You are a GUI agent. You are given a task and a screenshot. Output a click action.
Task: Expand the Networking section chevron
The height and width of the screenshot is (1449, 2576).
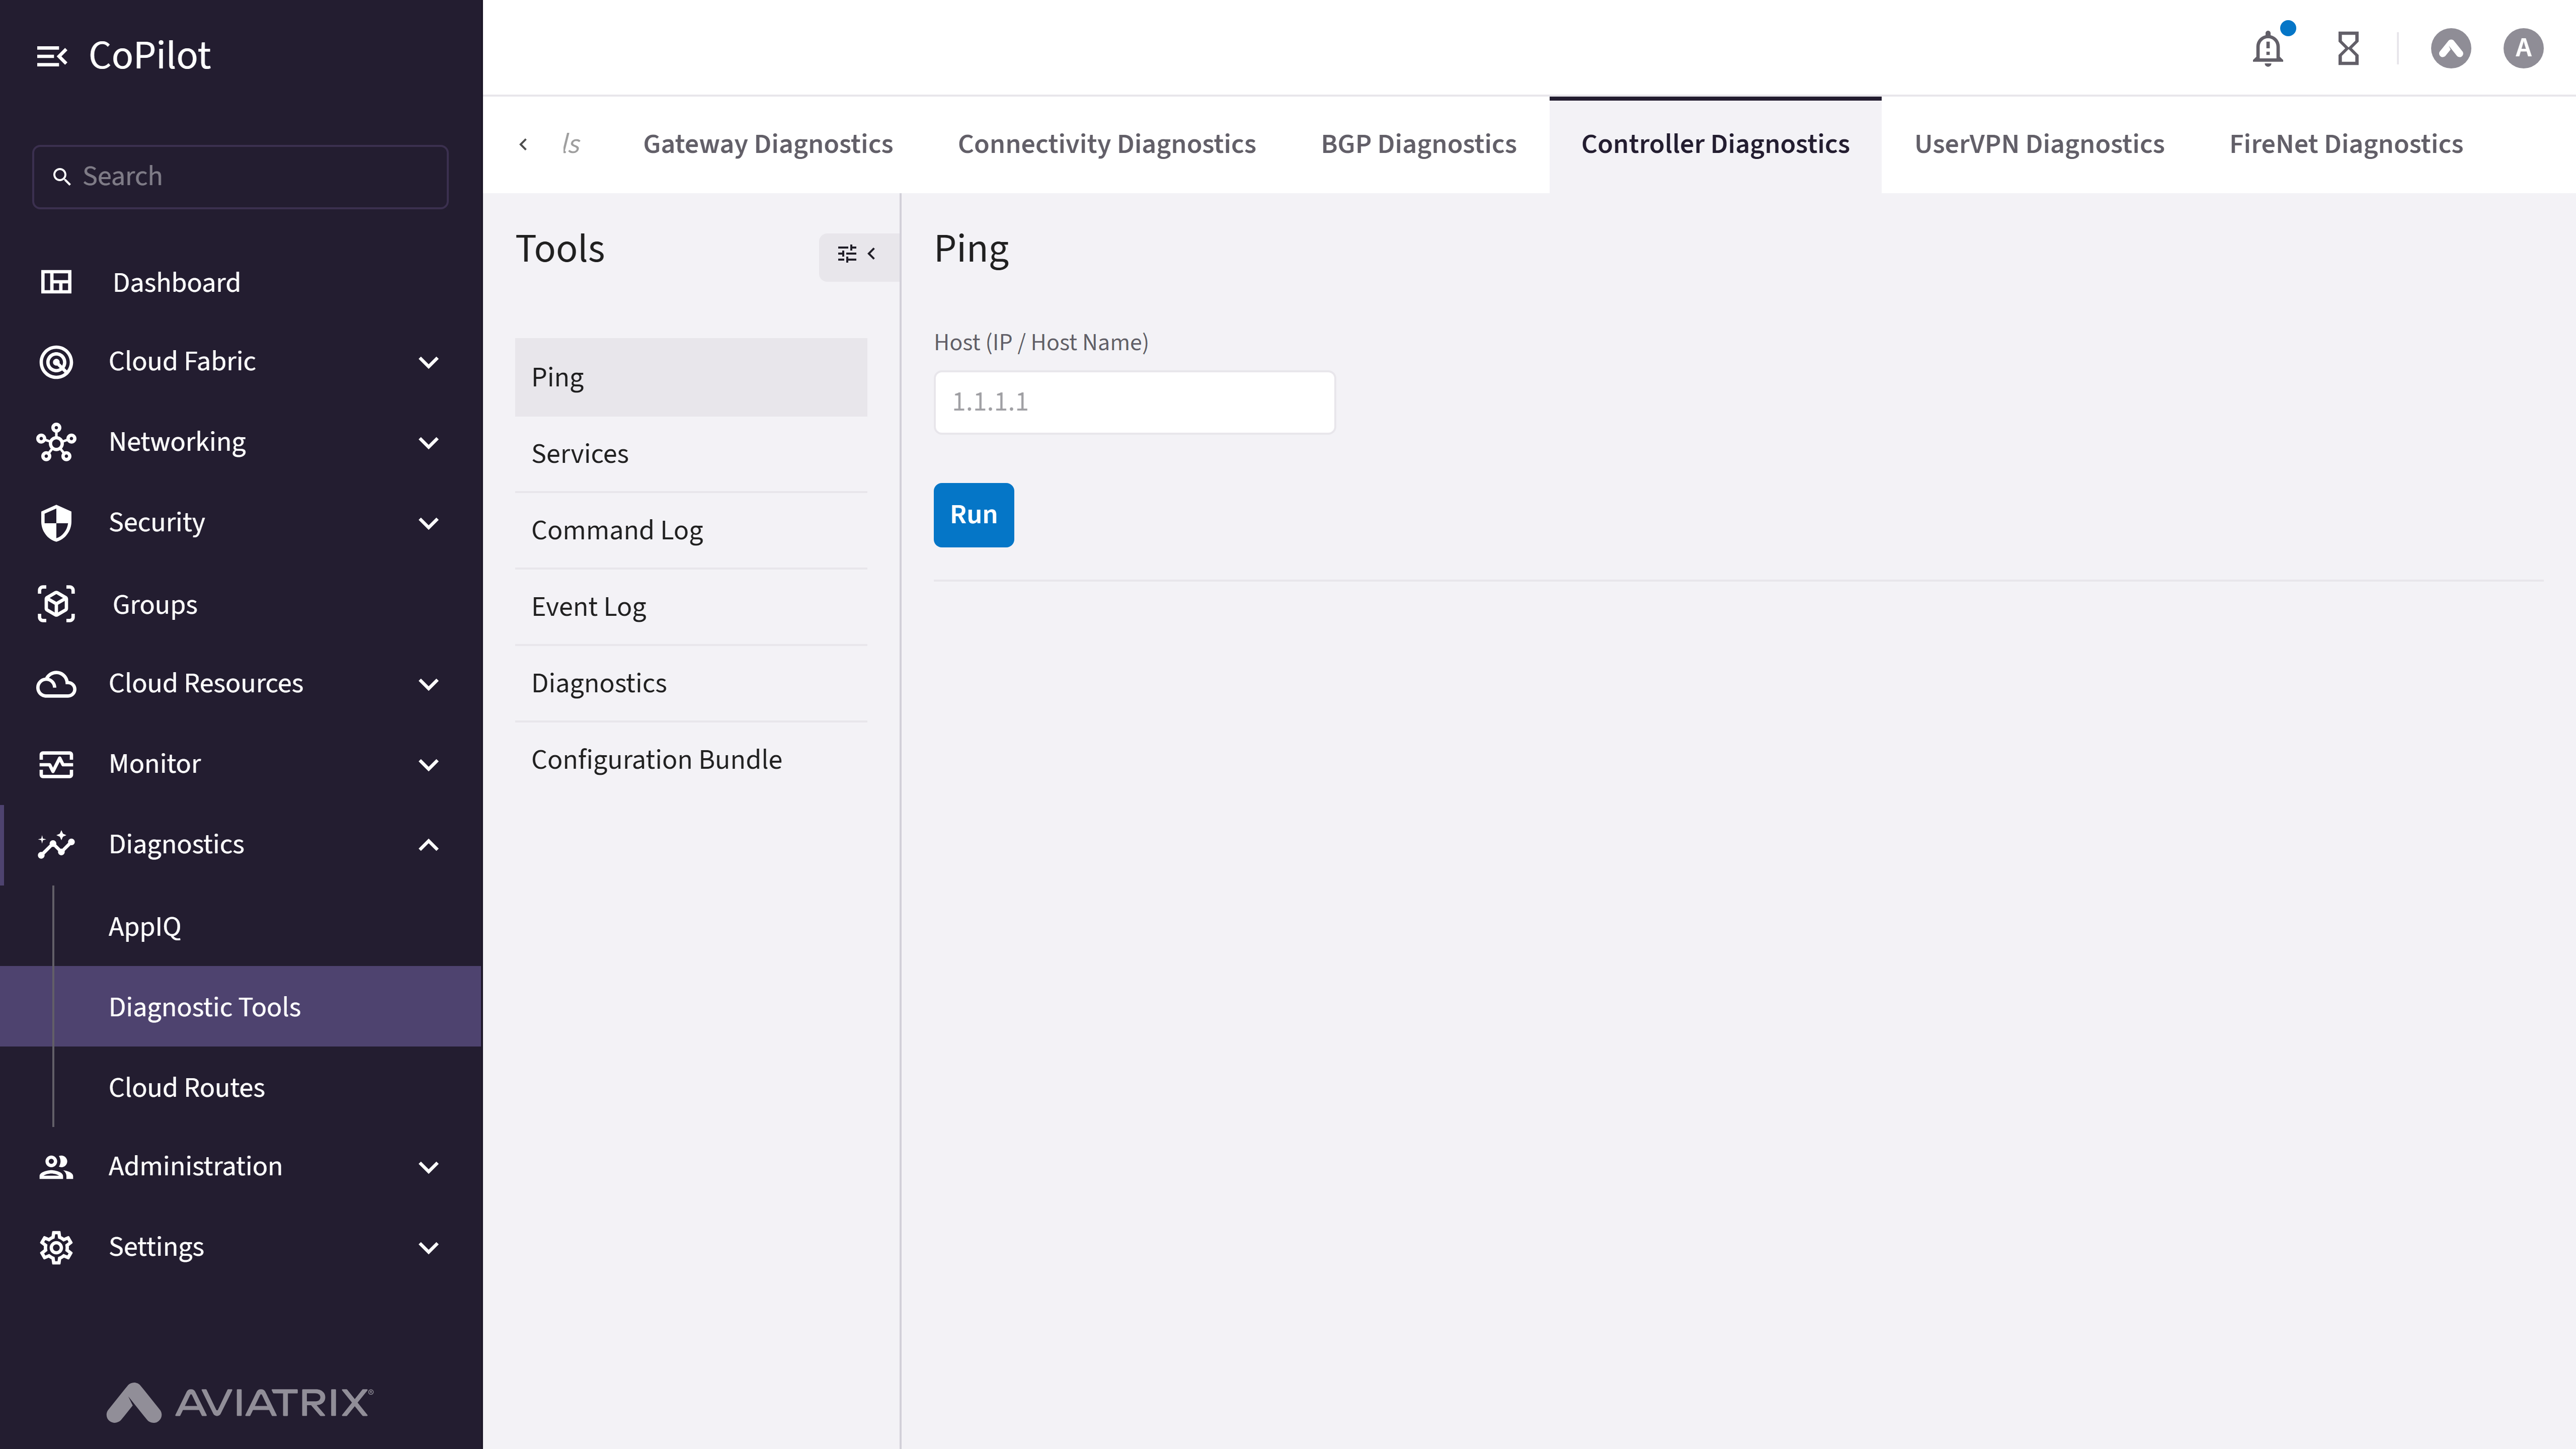point(428,443)
